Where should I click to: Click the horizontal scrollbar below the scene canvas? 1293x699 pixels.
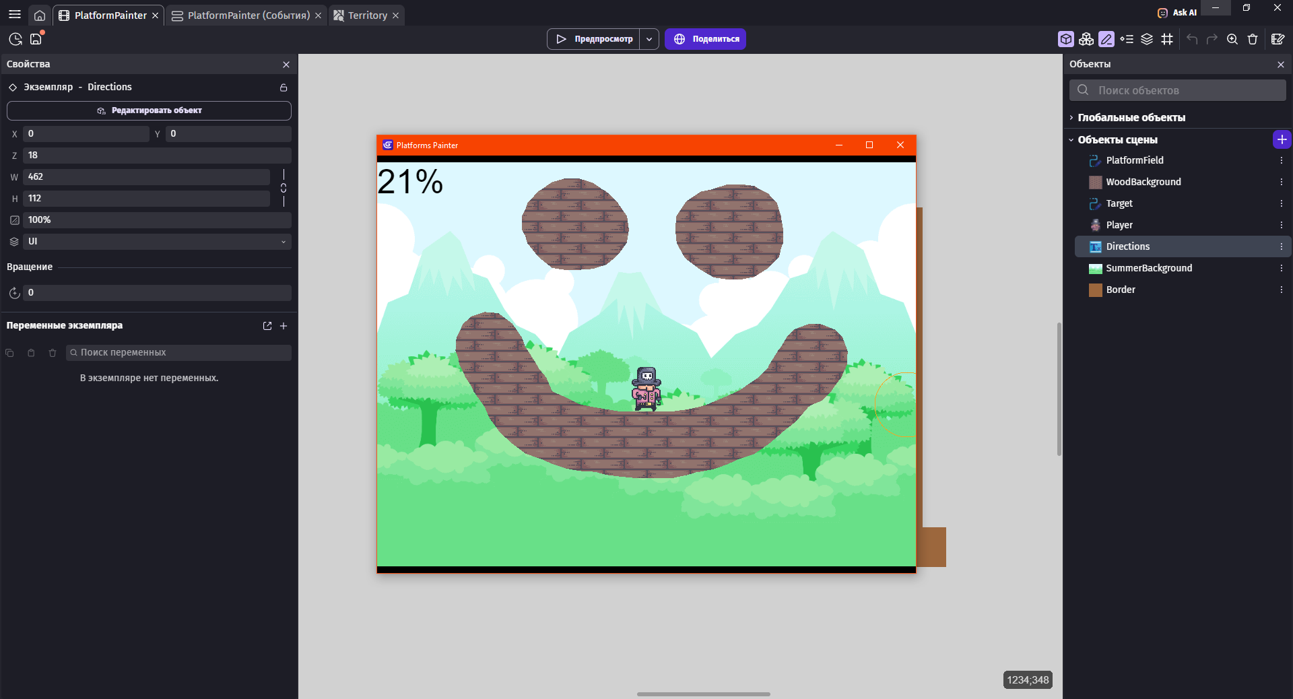[x=703, y=694]
